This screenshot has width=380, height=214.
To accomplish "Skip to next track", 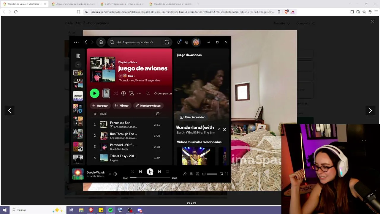I will coord(159,171).
